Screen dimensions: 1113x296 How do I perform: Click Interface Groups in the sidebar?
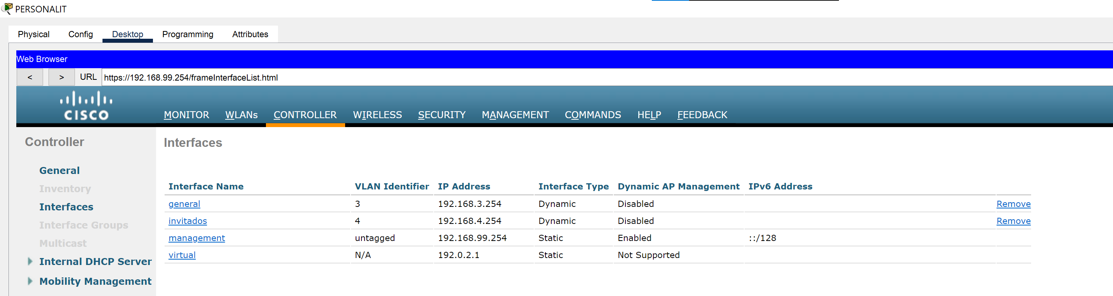[x=84, y=225]
